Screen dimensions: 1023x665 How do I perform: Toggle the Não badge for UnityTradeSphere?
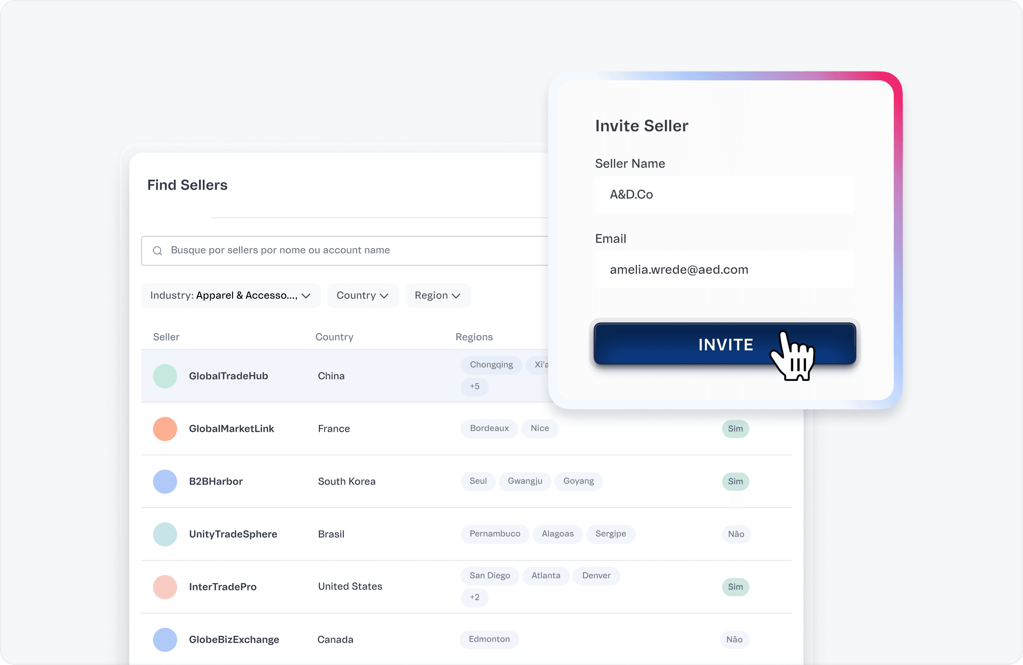(x=736, y=534)
